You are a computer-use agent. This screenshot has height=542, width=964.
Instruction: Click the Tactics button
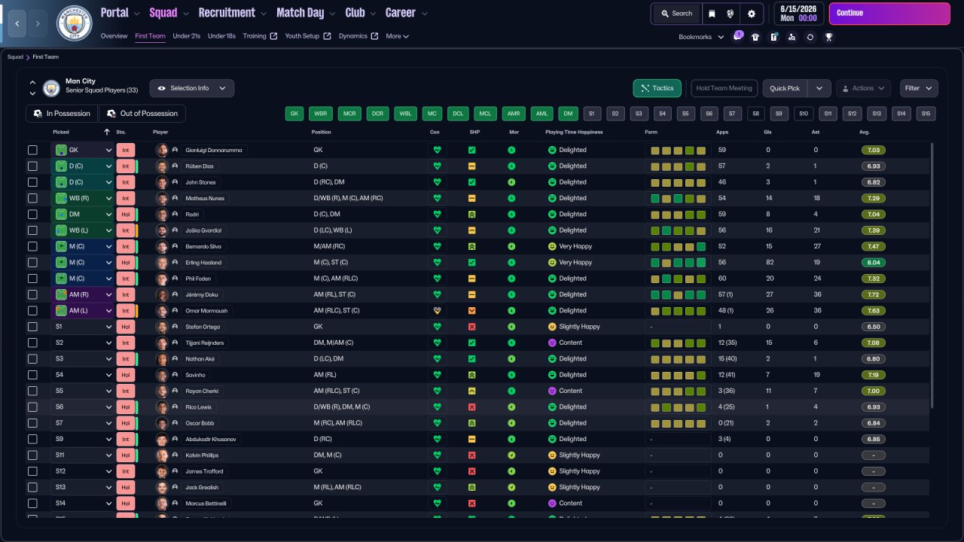pos(657,88)
